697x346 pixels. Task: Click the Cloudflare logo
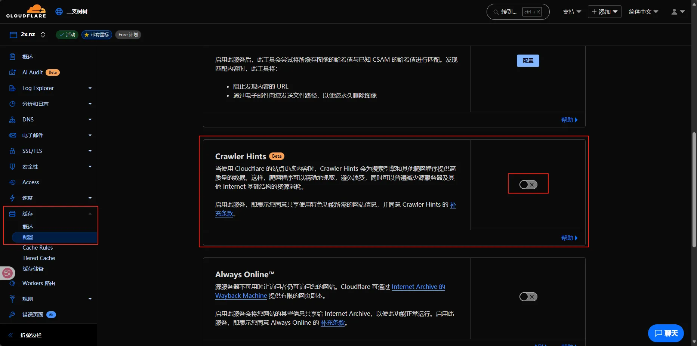[26, 11]
